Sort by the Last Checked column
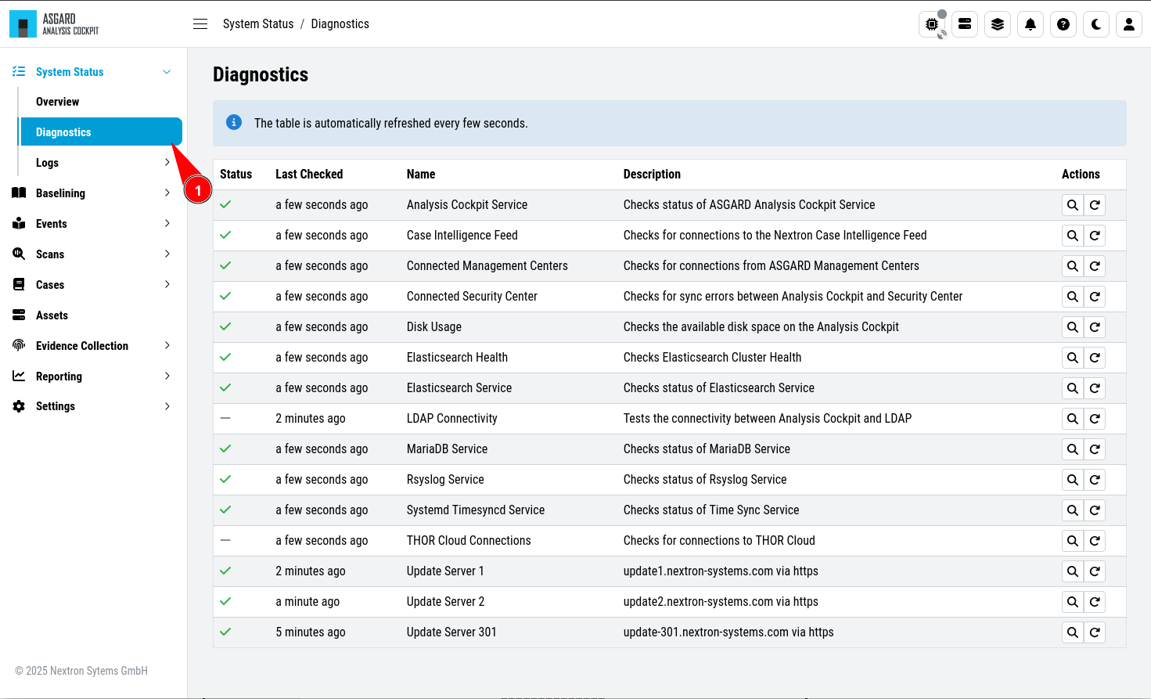Screen dimensions: 1151x699 click(309, 175)
